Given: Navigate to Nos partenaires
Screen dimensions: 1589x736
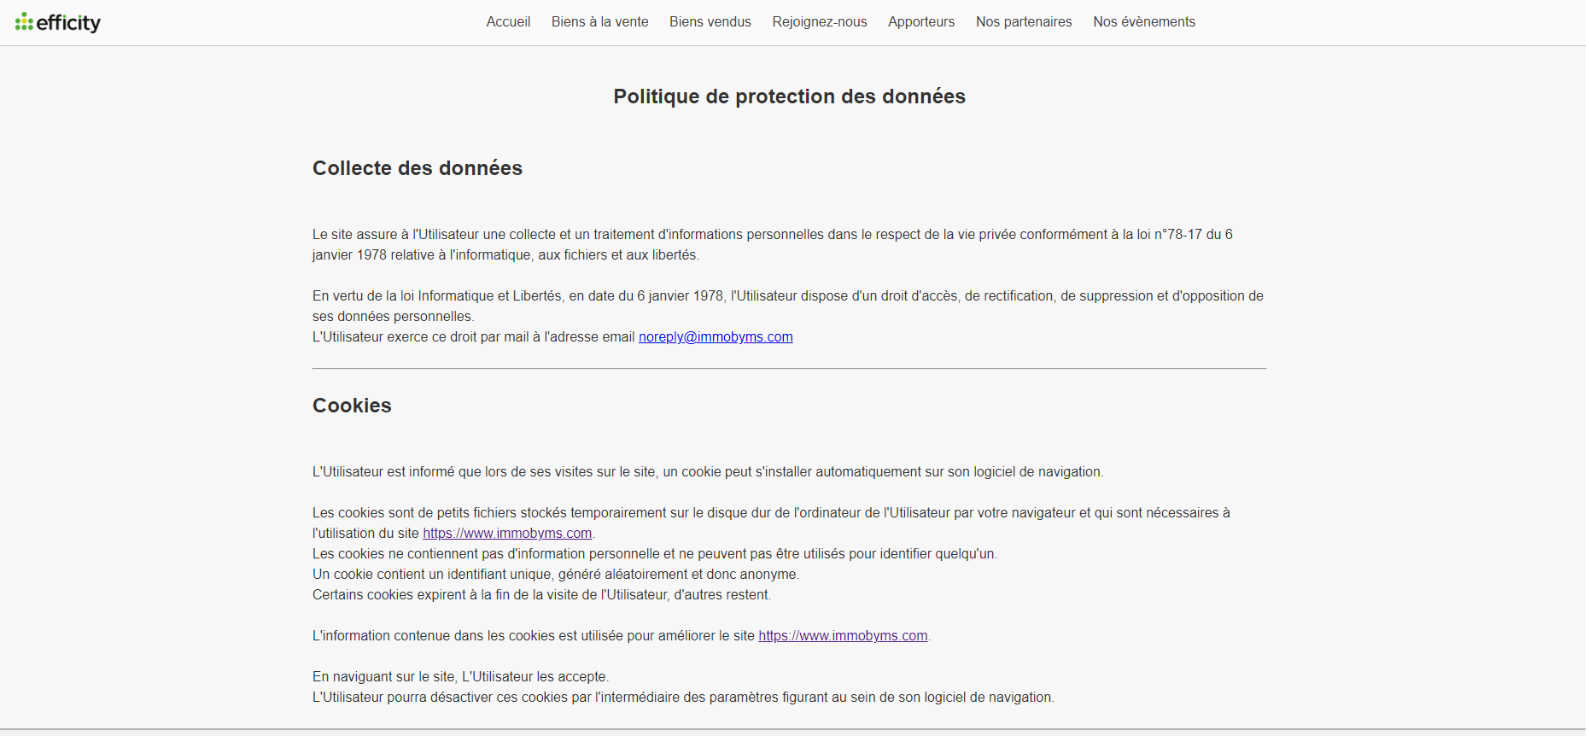Looking at the screenshot, I should [x=1023, y=22].
